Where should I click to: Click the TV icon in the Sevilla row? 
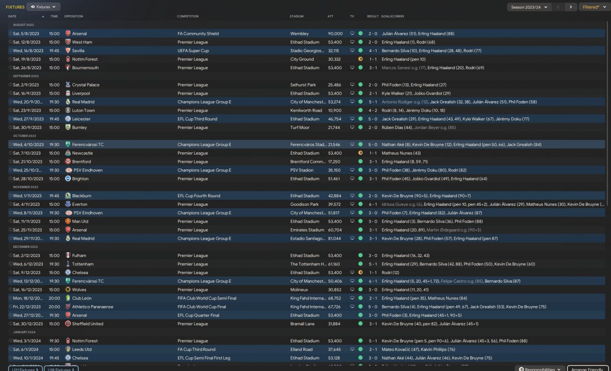[352, 51]
